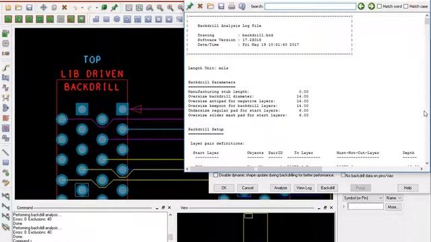Toggle Disable dynamic shape update checkbox
The image size is (431, 242).
pyautogui.click(x=215, y=175)
